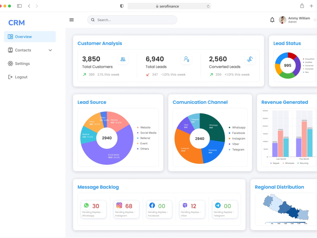Click the Regional Distribution map
317x238 pixels.
click(286, 207)
